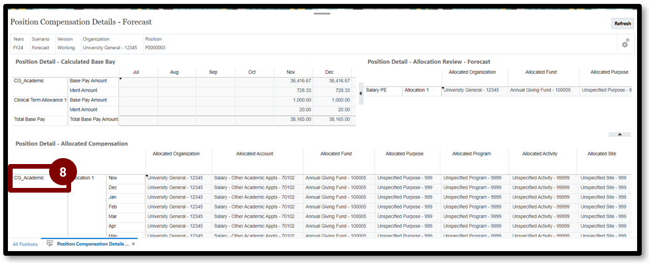This screenshot has width=649, height=263.
Task: Click Allocated Account column header
Action: coord(254,154)
